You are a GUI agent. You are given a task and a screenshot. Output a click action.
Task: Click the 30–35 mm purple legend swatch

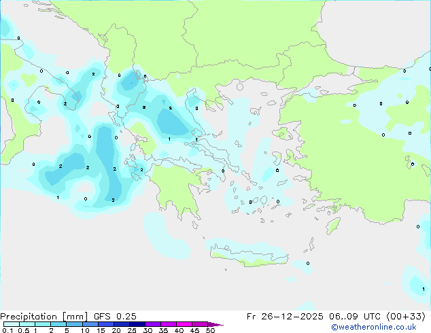(152, 324)
